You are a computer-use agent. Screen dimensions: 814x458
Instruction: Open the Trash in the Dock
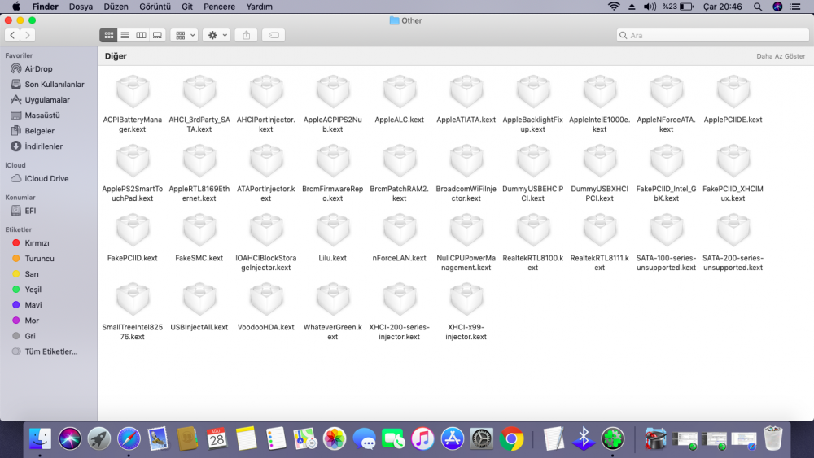[x=772, y=439]
